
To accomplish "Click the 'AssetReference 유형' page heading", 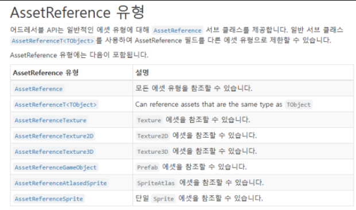I will (77, 13).
